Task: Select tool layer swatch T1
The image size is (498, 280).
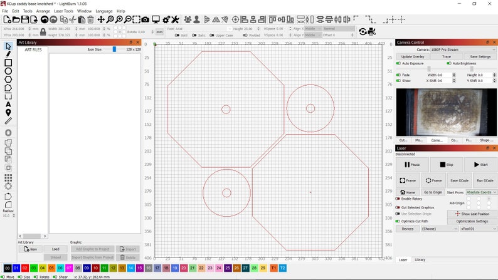Action: pos(273,268)
